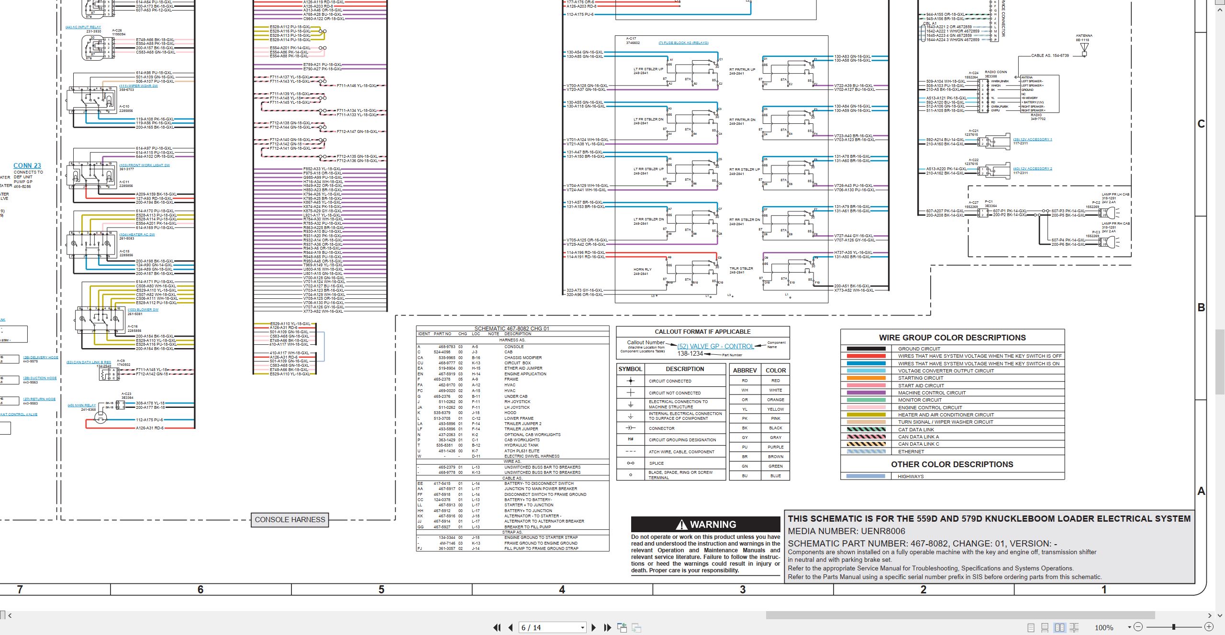Click the WIRE GROUP COLOR DESCRIPTIONS heading
Viewport: 1225px width, 635px height.
[x=952, y=338]
